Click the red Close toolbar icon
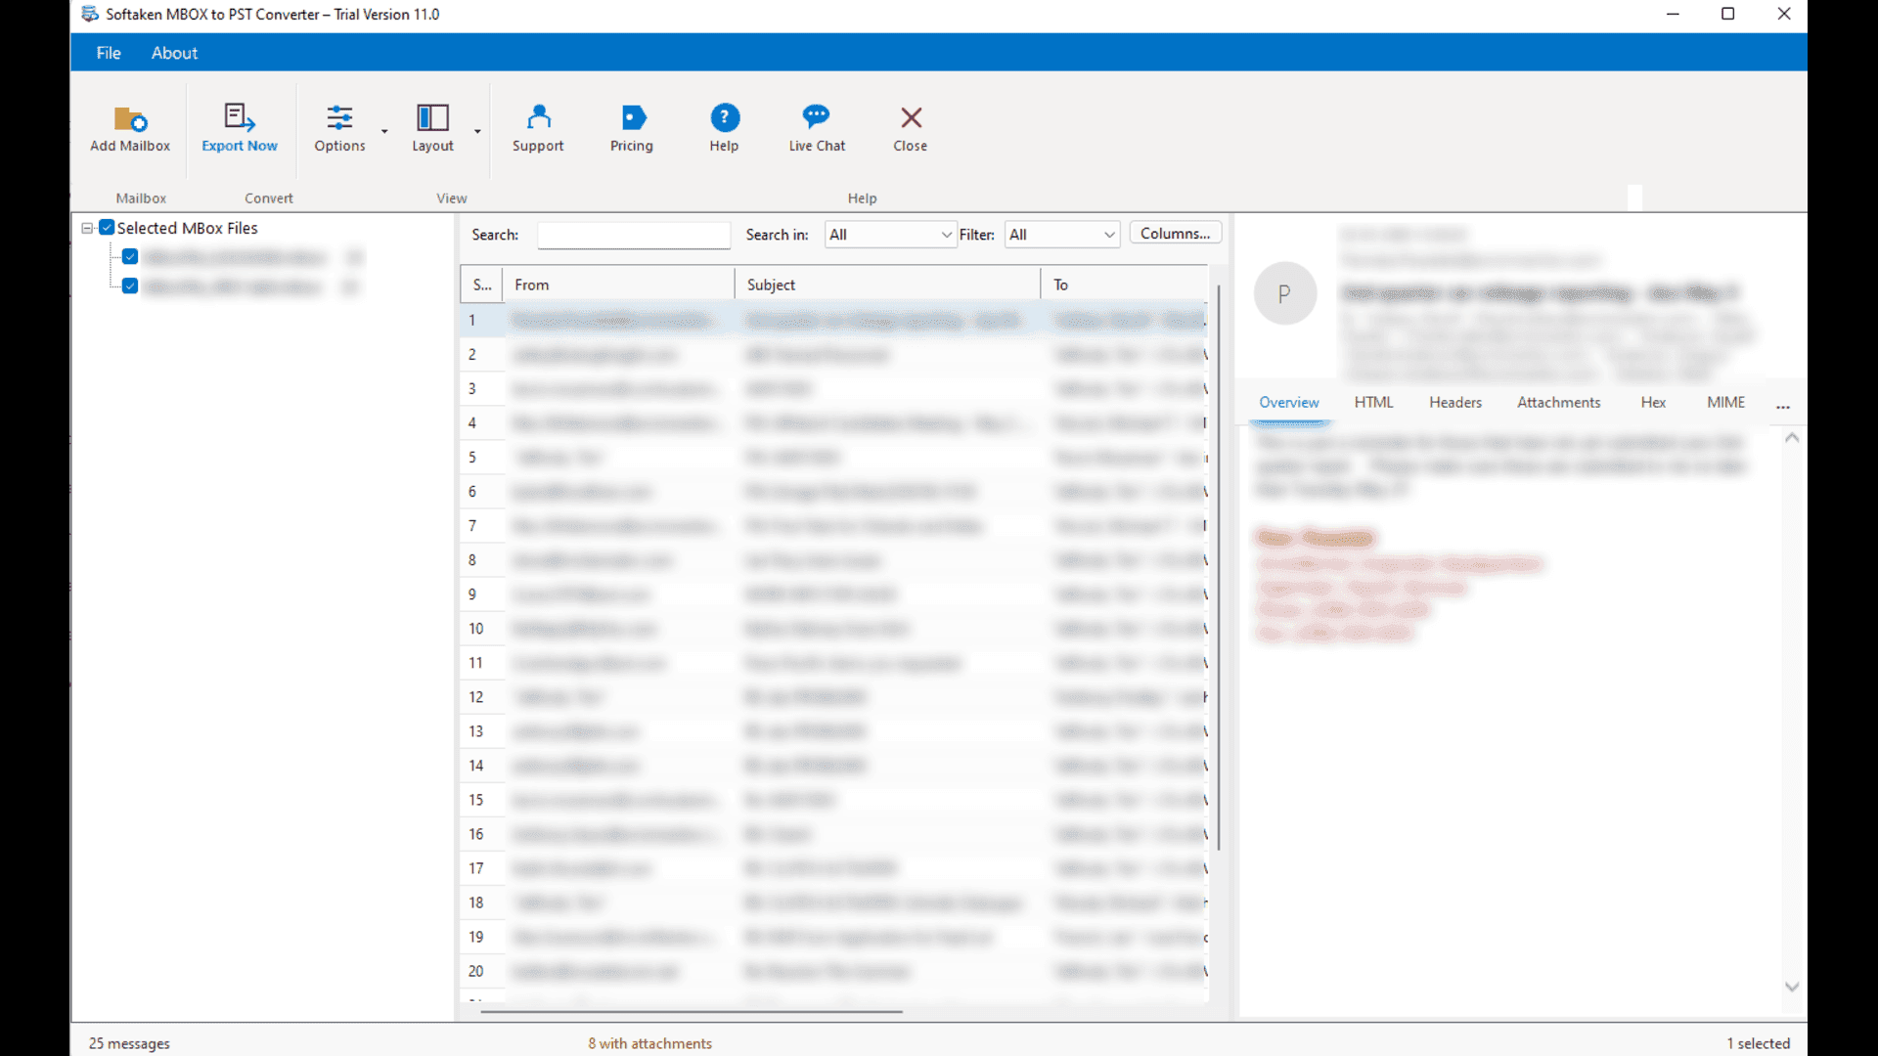Viewport: 1878px width, 1056px height. [x=911, y=118]
